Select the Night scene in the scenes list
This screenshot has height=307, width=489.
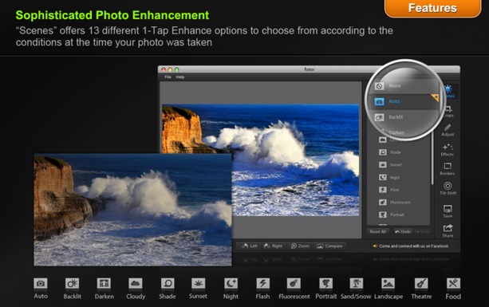pyautogui.click(x=399, y=177)
